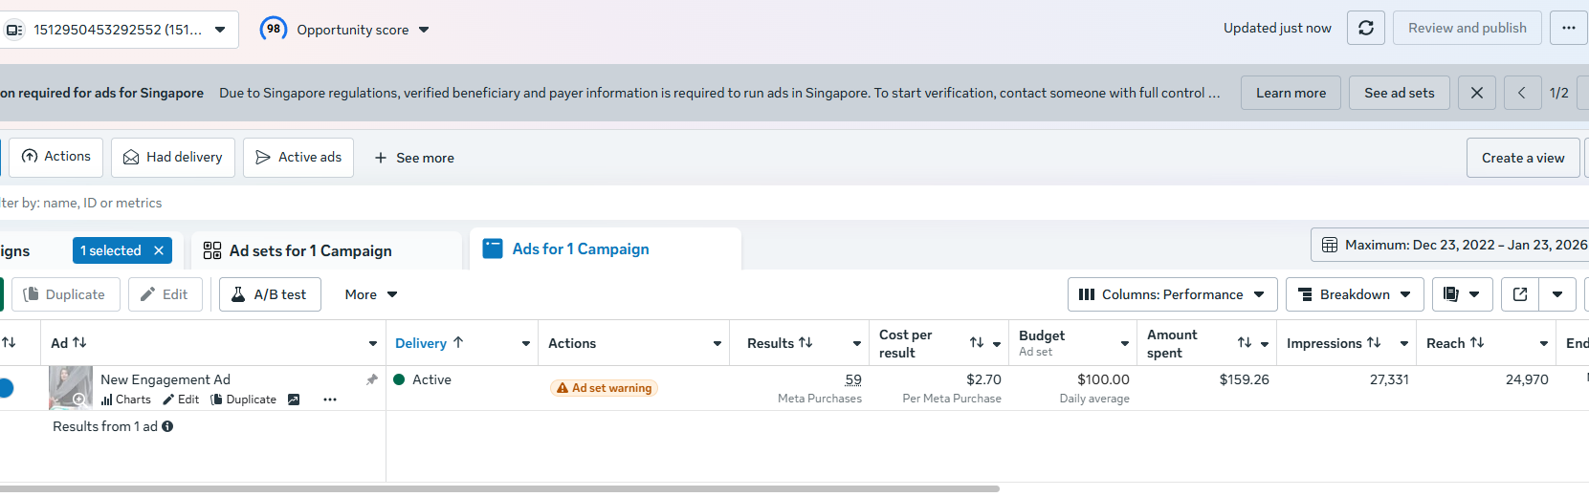Screen dimensions: 1589x497
Task: Click the info icon beside Results from 1 ad
Action: (x=167, y=426)
